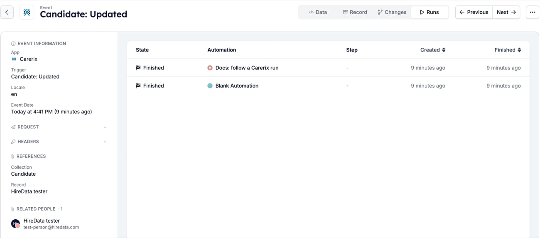Click HireData tester avatar in Related People
This screenshot has height=238, width=540.
(15, 224)
